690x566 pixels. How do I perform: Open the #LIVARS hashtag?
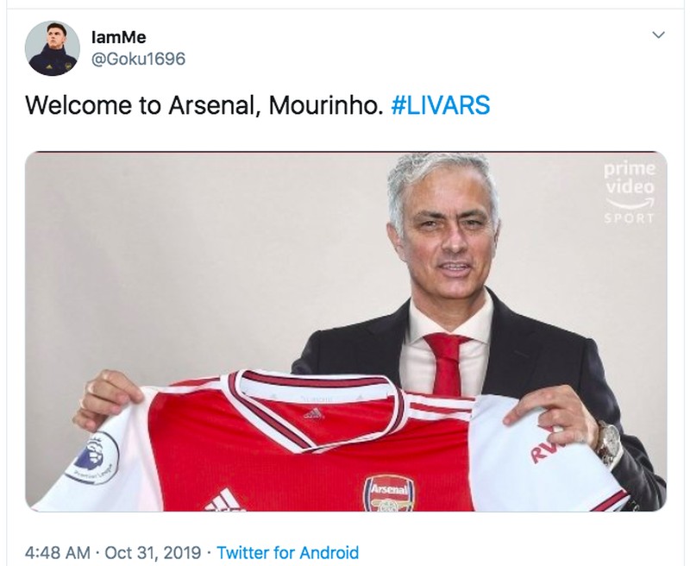coord(446,105)
